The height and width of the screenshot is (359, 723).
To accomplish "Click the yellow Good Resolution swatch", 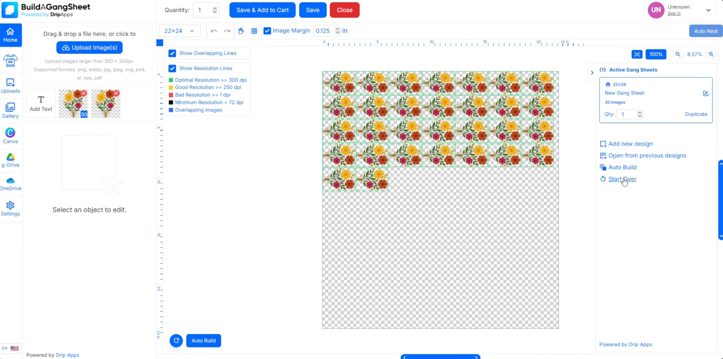I will [x=171, y=87].
